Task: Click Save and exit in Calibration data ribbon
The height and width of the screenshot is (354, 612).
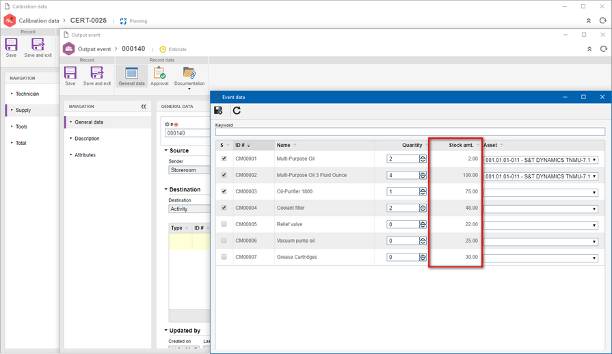Action: [x=38, y=48]
